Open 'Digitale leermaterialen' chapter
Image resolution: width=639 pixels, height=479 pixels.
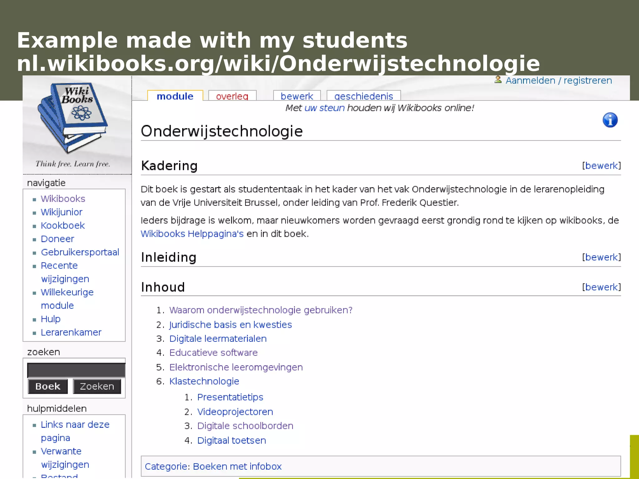point(218,339)
